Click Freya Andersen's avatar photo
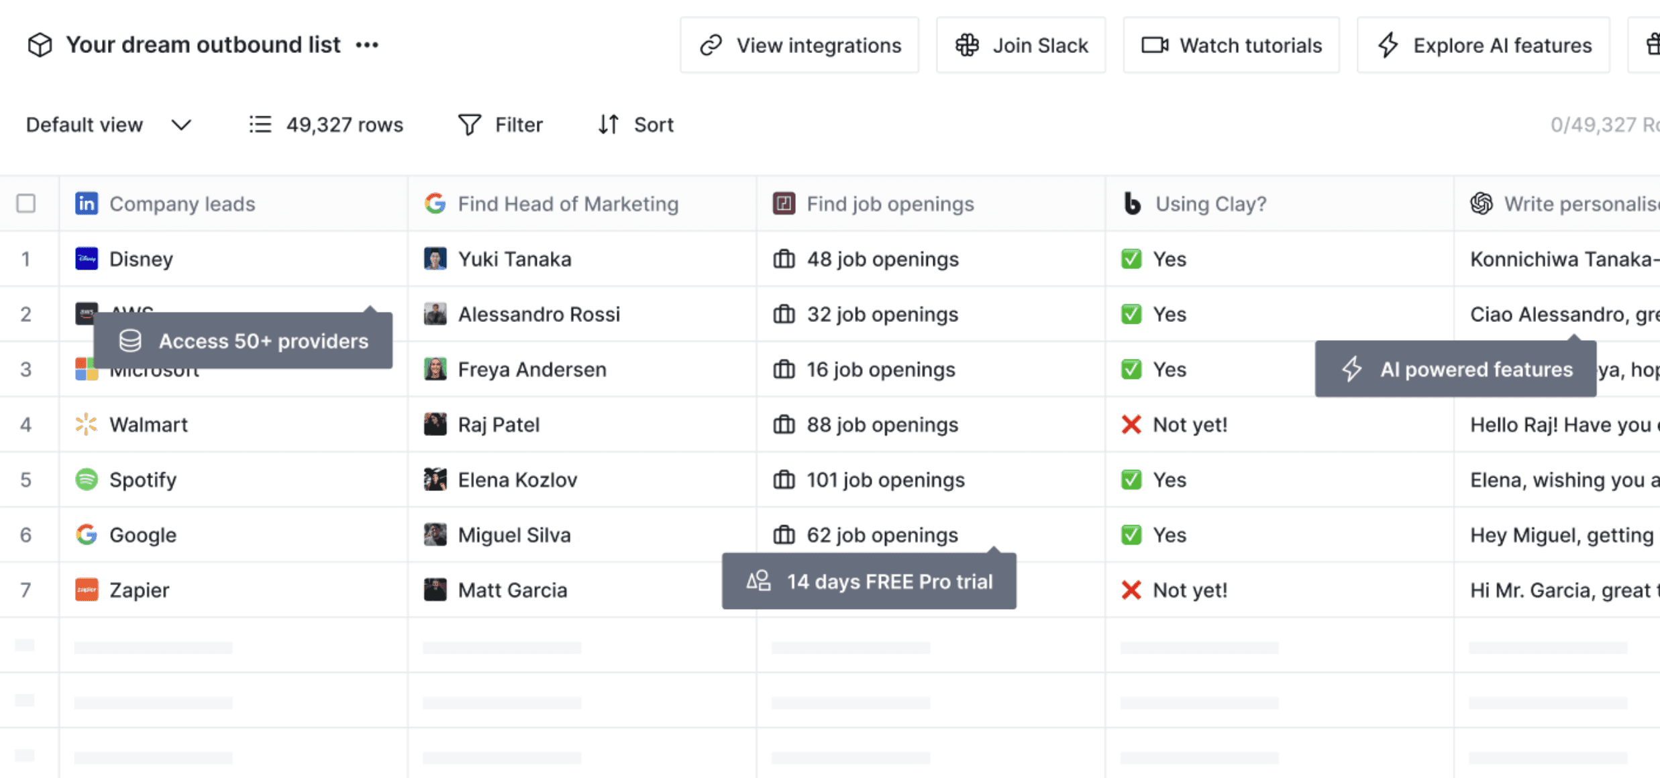The height and width of the screenshot is (778, 1660). point(435,369)
